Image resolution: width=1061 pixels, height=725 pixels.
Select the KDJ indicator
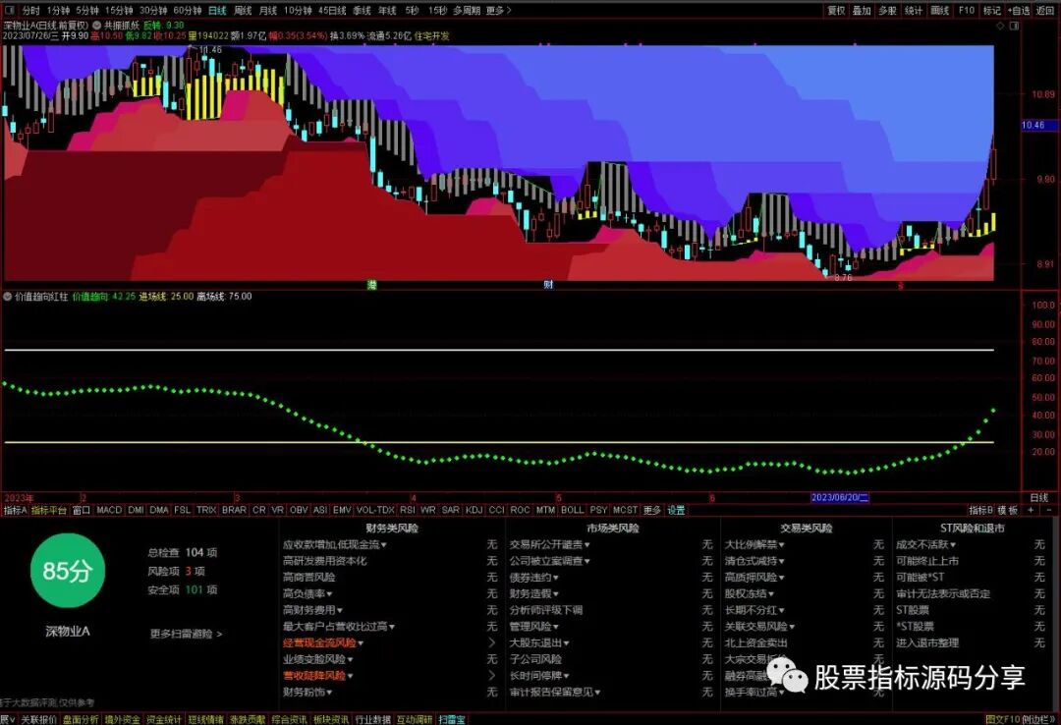474,510
